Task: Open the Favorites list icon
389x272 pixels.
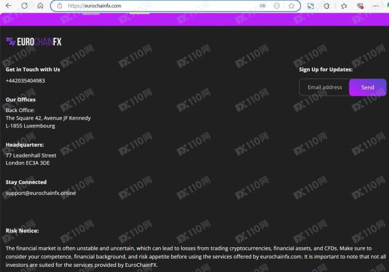Action: [x=344, y=6]
